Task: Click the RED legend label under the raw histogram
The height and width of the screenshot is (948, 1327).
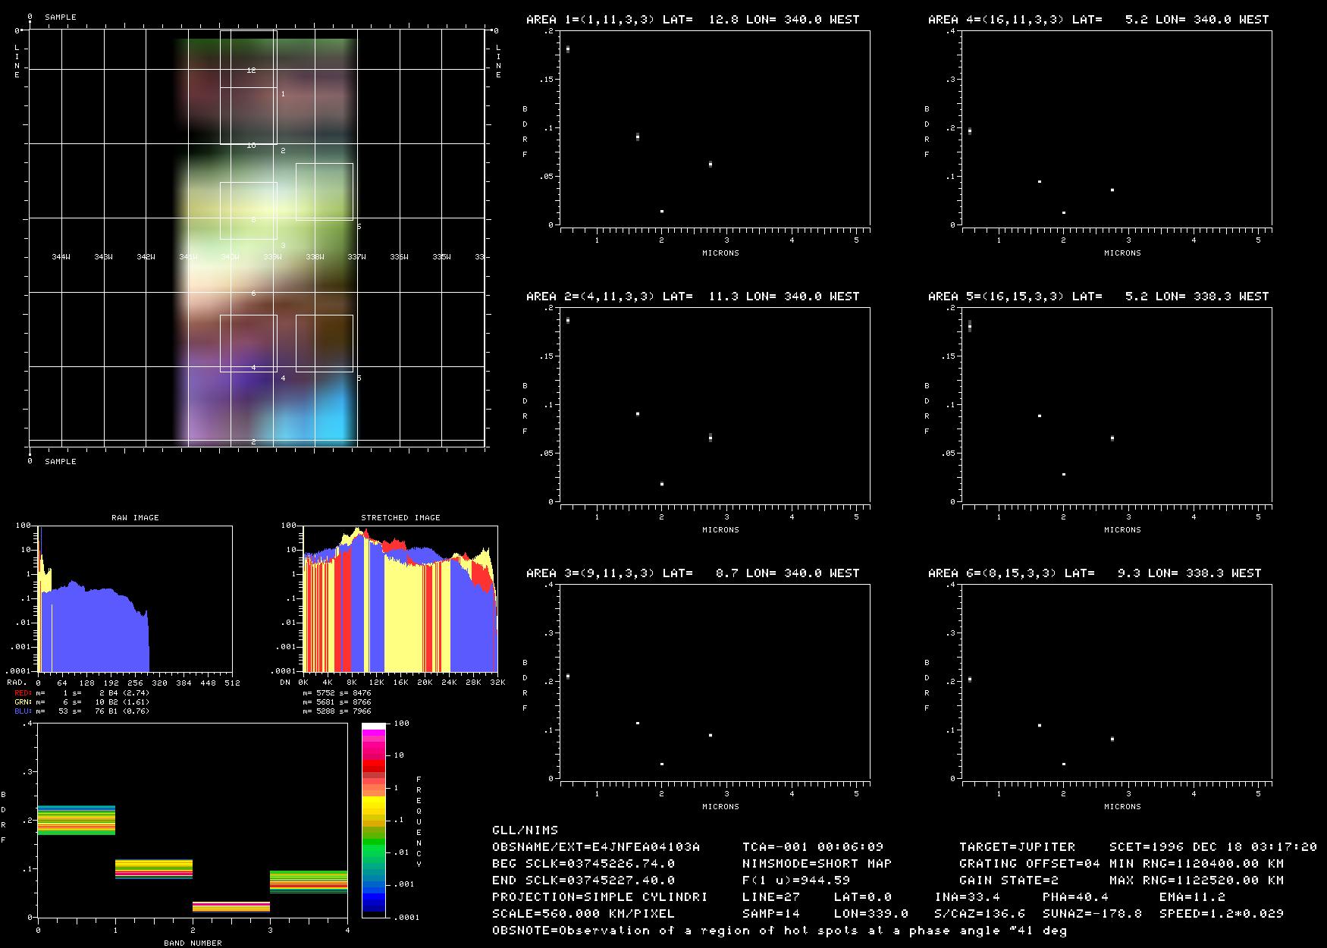Action: pyautogui.click(x=22, y=692)
